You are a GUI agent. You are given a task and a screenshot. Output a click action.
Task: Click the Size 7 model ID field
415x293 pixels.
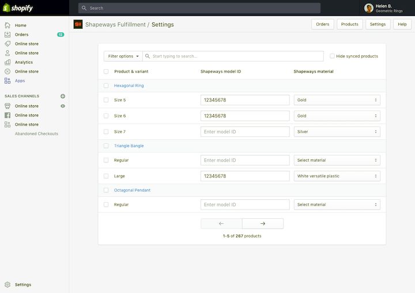point(244,132)
